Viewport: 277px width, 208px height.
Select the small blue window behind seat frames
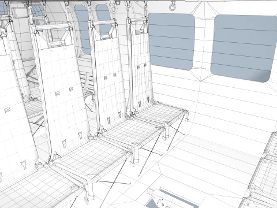point(83,29)
